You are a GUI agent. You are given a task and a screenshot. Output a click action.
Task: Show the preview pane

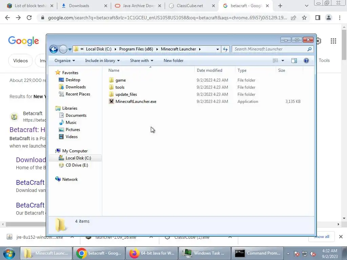(x=294, y=61)
